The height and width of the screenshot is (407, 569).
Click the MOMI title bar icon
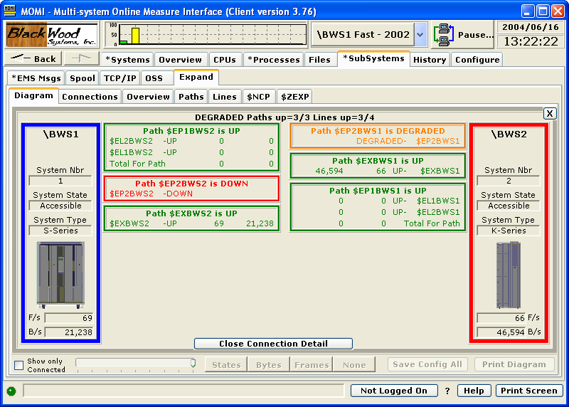coord(10,11)
